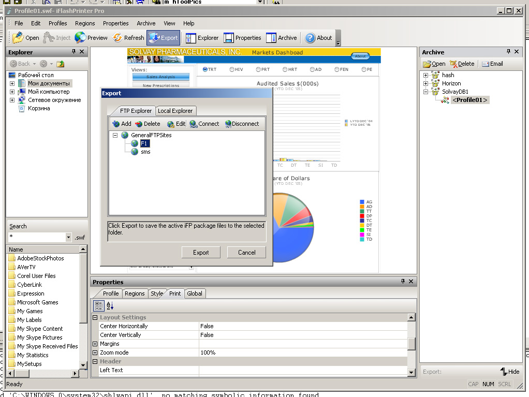The width and height of the screenshot is (529, 397).
Task: Open the AdobeStockPhotos folder
Action: coord(40,258)
